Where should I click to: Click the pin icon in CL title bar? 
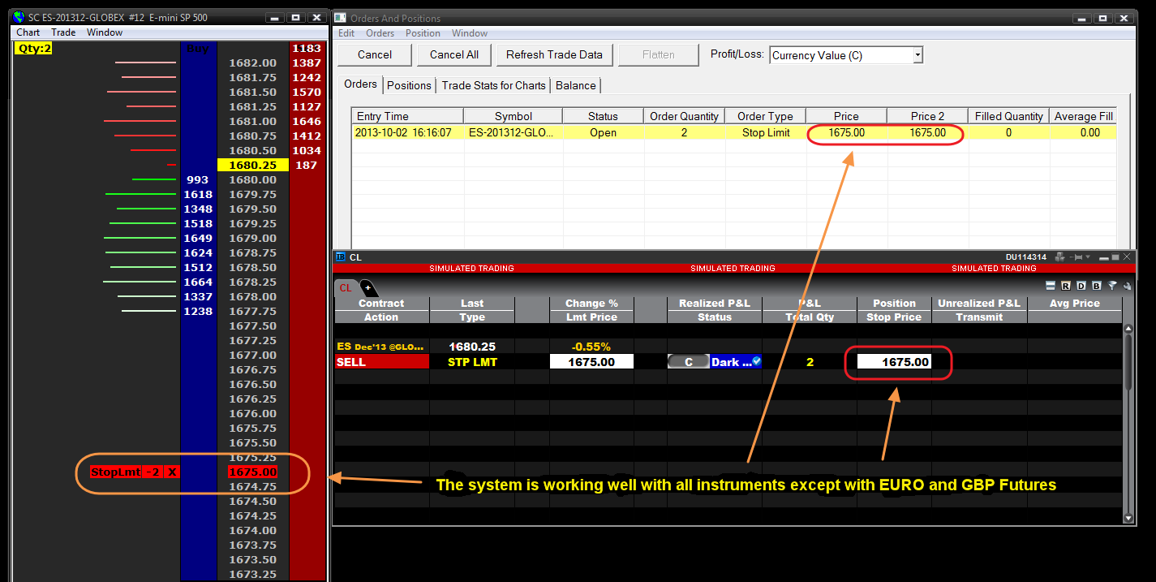click(1075, 257)
